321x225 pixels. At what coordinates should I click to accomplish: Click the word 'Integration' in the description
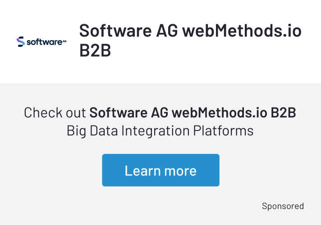(156, 131)
